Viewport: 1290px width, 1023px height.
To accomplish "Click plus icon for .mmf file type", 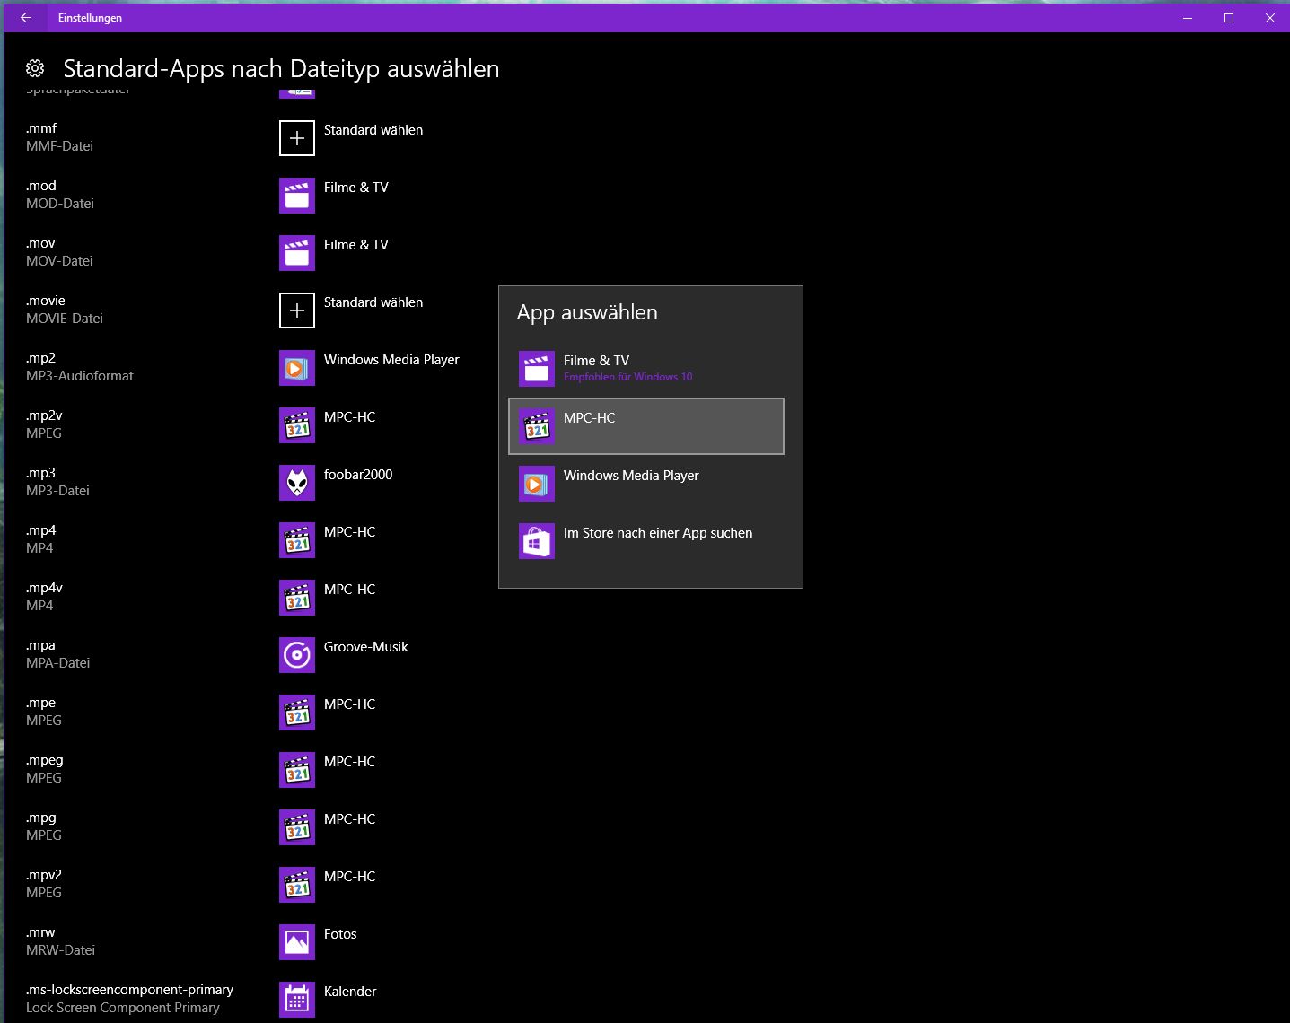I will [x=297, y=138].
